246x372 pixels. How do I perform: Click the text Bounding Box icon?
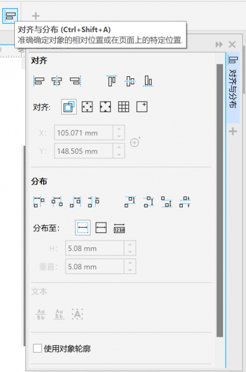click(x=77, y=314)
